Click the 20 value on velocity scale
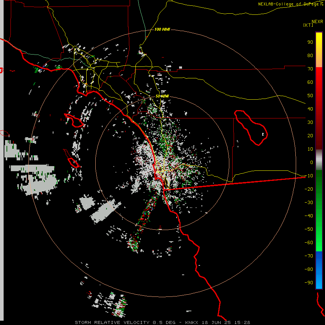Image resolution: width=325 pixels, height=325 pixels. (x=310, y=136)
